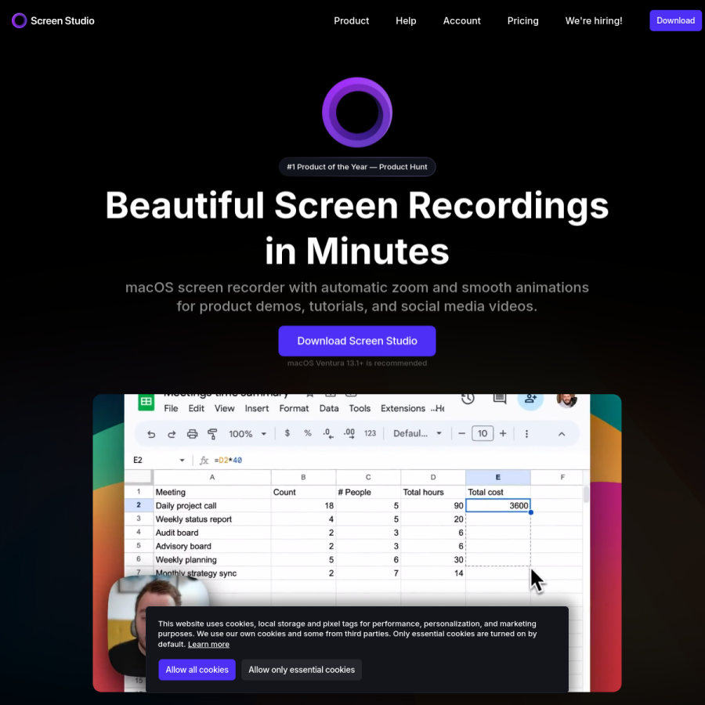The height and width of the screenshot is (705, 705).
Task: Click the redo arrow icon
Action: coord(172,434)
